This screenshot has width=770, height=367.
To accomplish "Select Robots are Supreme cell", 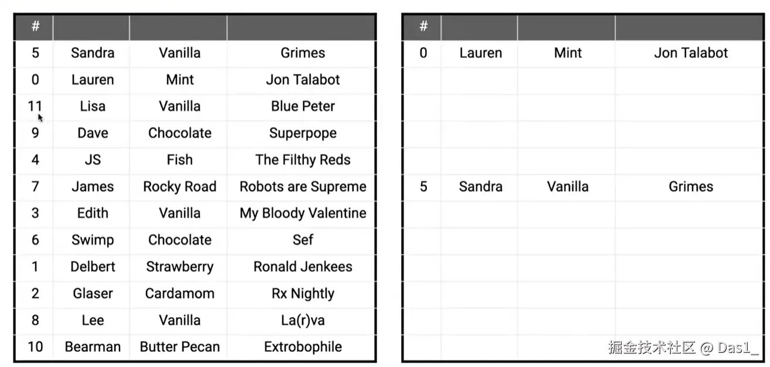I will [303, 187].
